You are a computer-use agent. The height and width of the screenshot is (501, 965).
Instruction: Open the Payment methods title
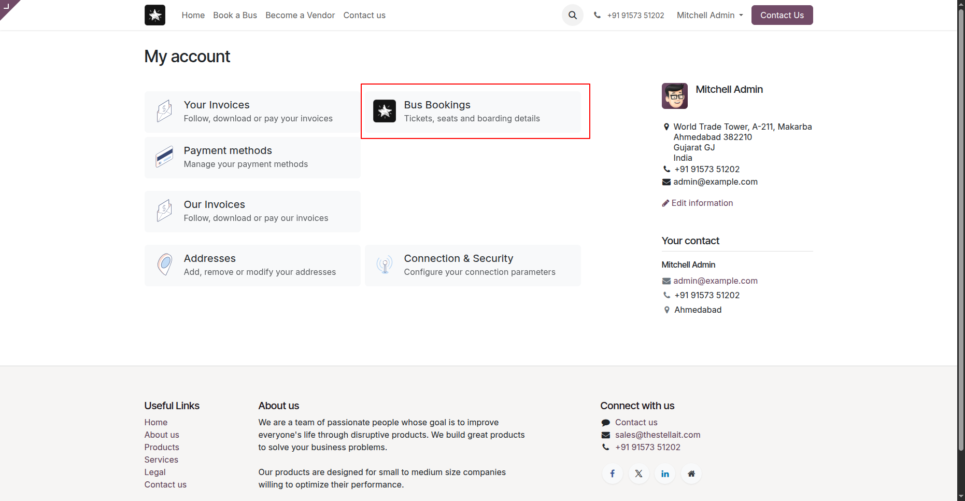pos(228,150)
